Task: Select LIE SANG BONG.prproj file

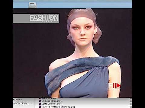Action: [x=52, y=101]
